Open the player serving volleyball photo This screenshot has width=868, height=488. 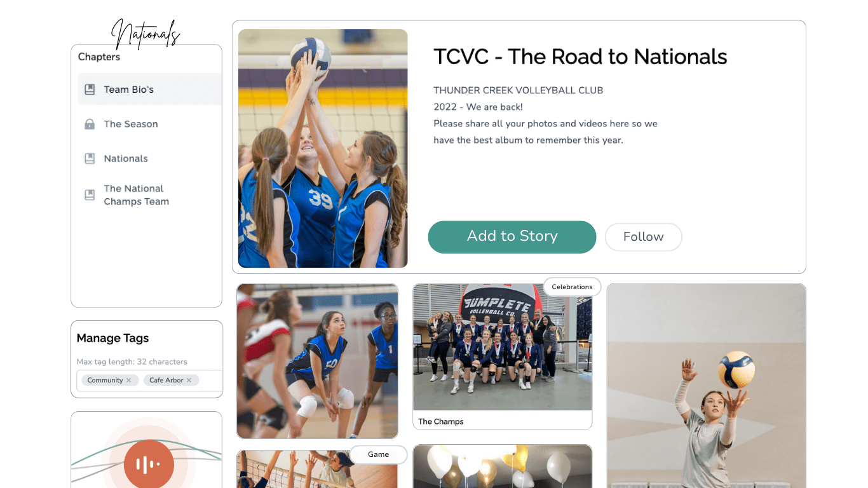(x=706, y=386)
